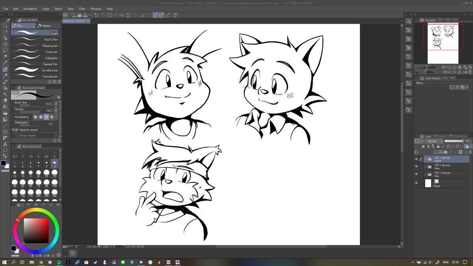This screenshot has width=473, height=266.
Task: Click the Redo arrow in command bar
Action: (x=102, y=15)
